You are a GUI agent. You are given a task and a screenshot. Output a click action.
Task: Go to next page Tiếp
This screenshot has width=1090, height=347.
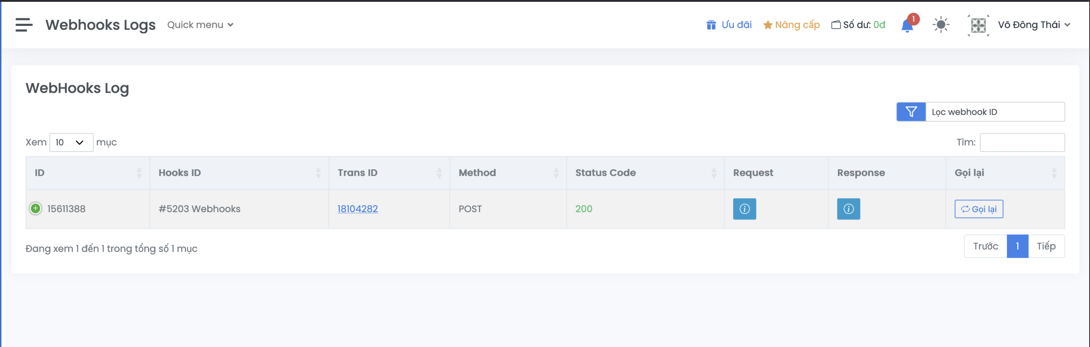(1046, 246)
